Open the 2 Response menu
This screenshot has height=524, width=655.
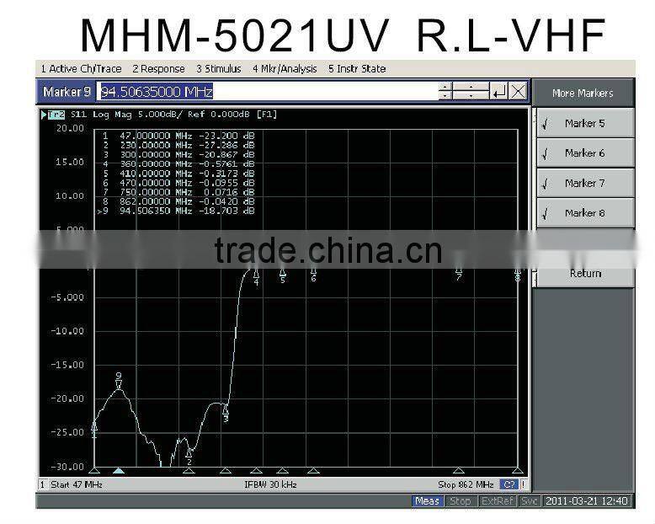pos(158,68)
